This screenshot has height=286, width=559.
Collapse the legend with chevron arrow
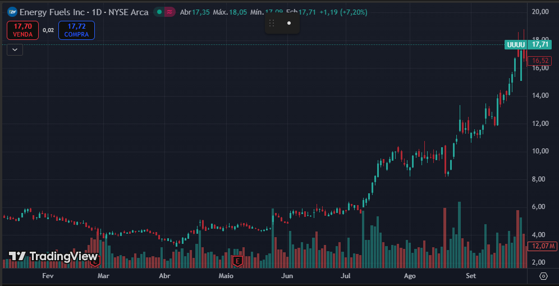[x=15, y=49]
